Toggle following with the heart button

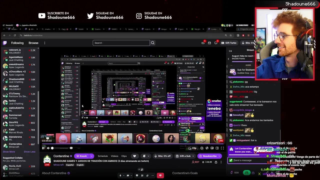(x=134, y=156)
